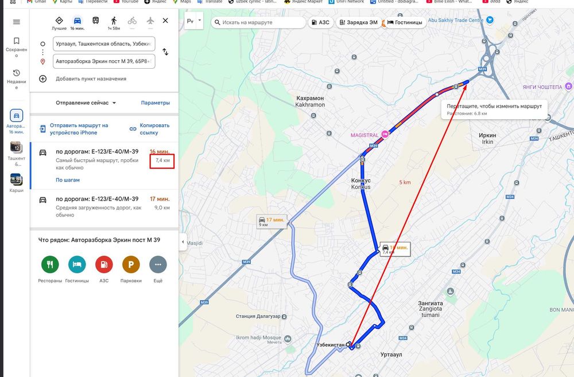Select the 16 мин. 7,4 км route
Image resolution: width=574 pixels, height=377 pixels.
click(104, 166)
